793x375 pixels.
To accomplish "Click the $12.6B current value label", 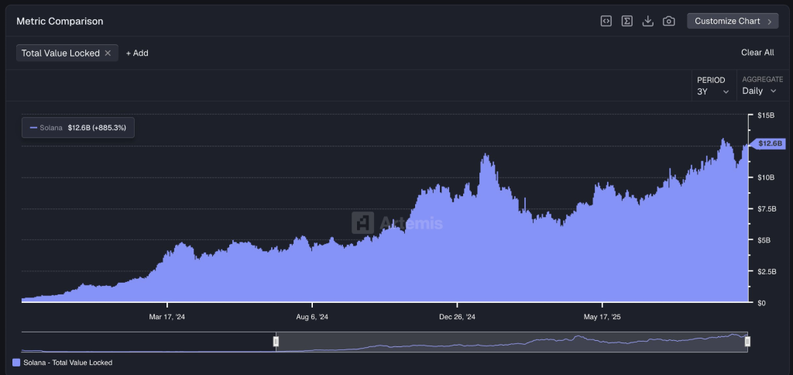I will [x=770, y=143].
